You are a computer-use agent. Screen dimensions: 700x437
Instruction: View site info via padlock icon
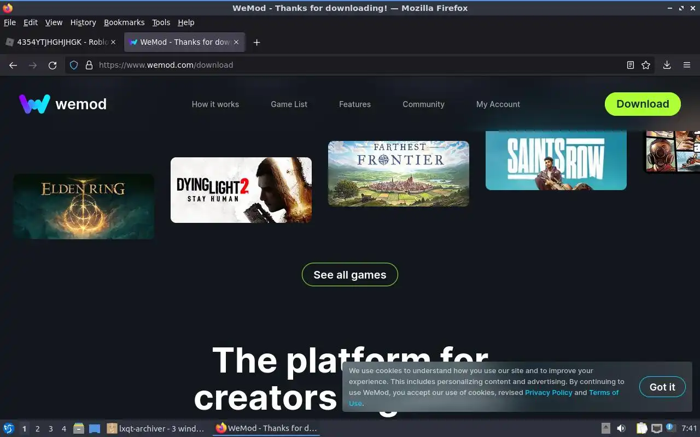point(89,65)
